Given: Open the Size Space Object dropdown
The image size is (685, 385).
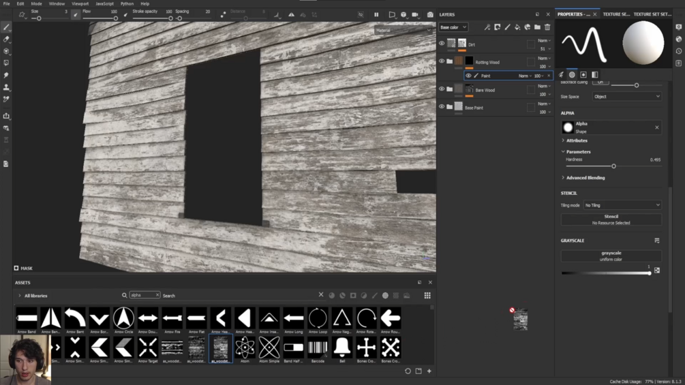Looking at the screenshot, I should pyautogui.click(x=626, y=97).
